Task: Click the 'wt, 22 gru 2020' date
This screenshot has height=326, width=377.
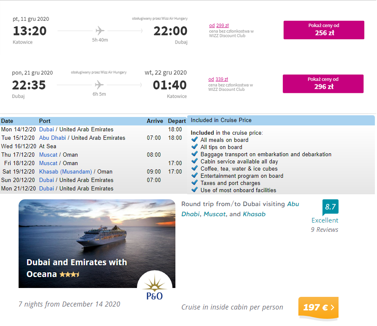Action: coord(166,73)
